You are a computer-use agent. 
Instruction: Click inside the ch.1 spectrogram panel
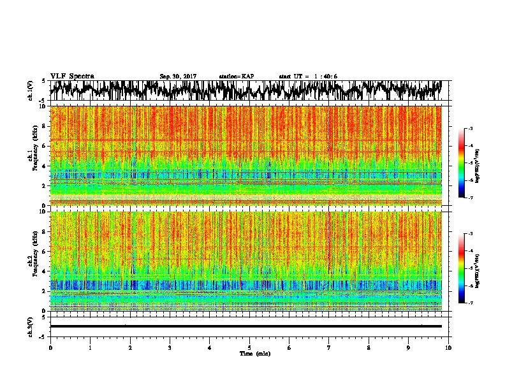click(245, 155)
